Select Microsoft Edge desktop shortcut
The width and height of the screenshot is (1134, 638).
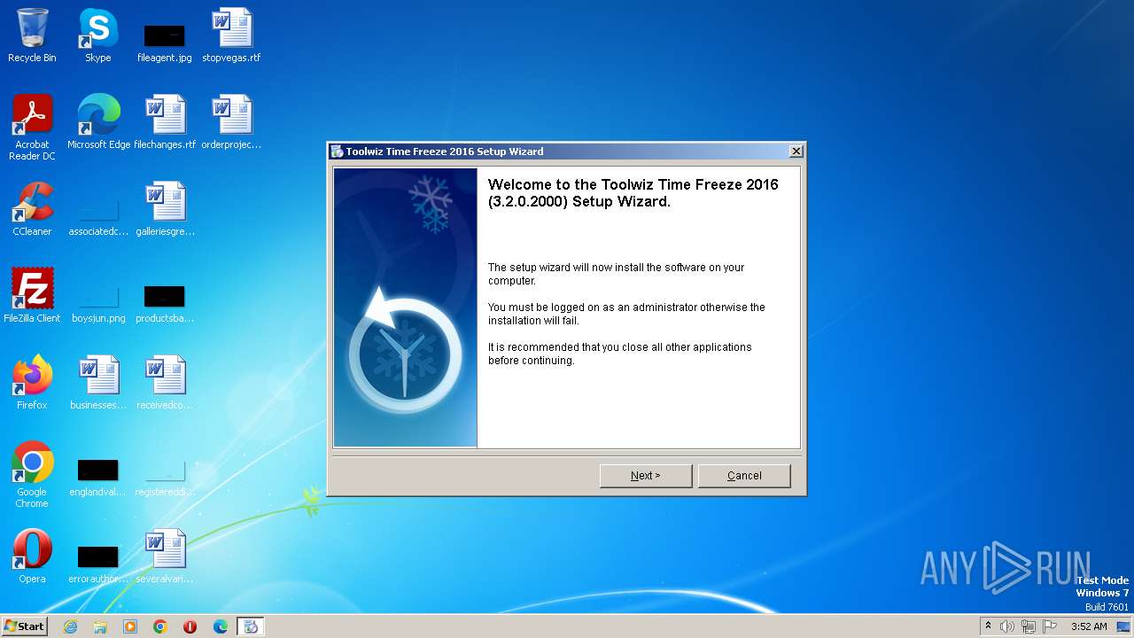98,122
